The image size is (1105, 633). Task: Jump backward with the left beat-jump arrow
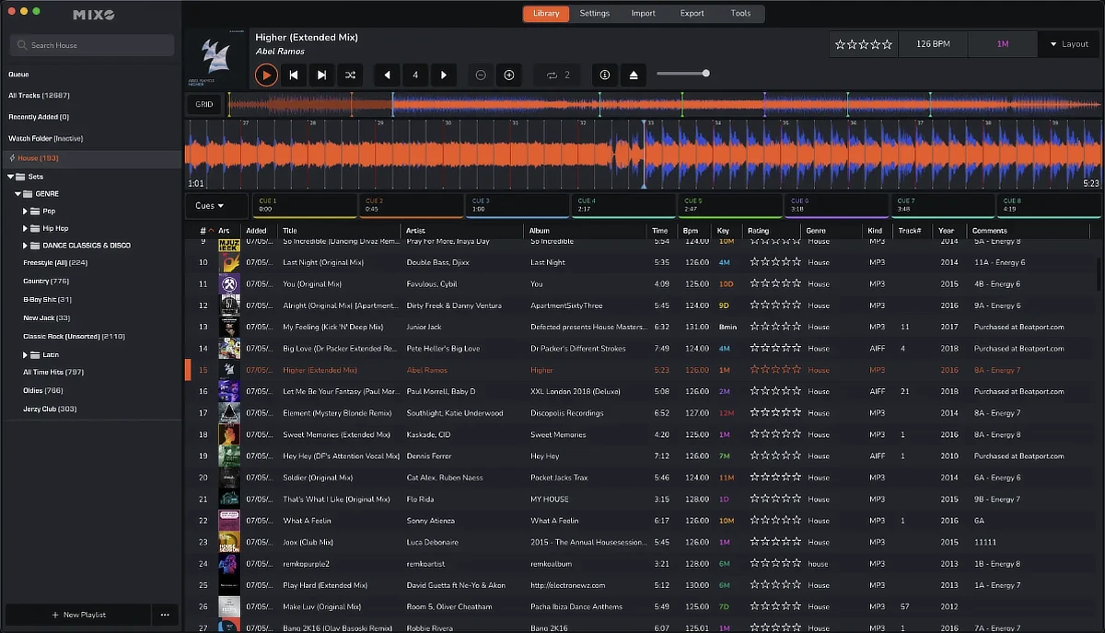(387, 75)
